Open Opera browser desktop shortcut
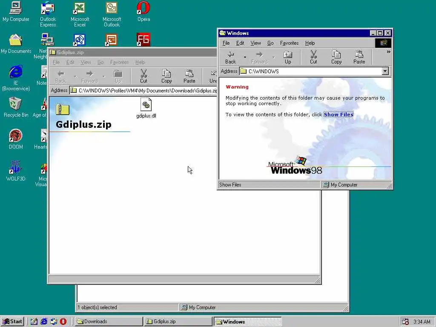 tap(143, 11)
